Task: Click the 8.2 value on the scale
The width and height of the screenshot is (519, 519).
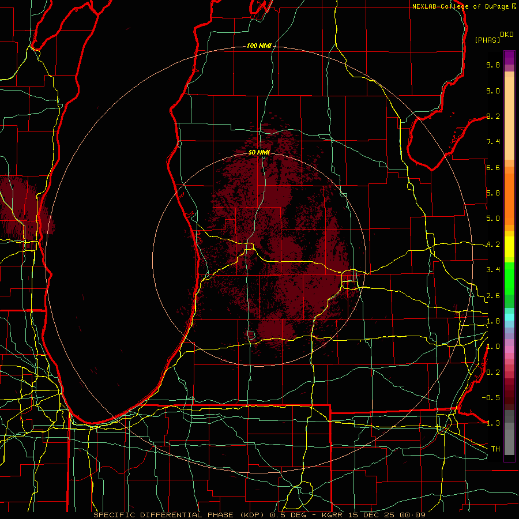Action: click(x=493, y=116)
